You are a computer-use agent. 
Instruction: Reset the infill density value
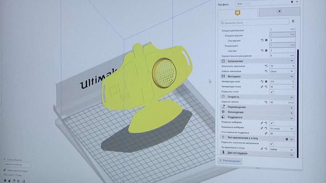click(266, 66)
